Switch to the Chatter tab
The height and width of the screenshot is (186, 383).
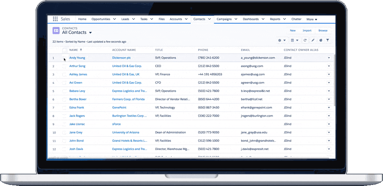click(296, 19)
